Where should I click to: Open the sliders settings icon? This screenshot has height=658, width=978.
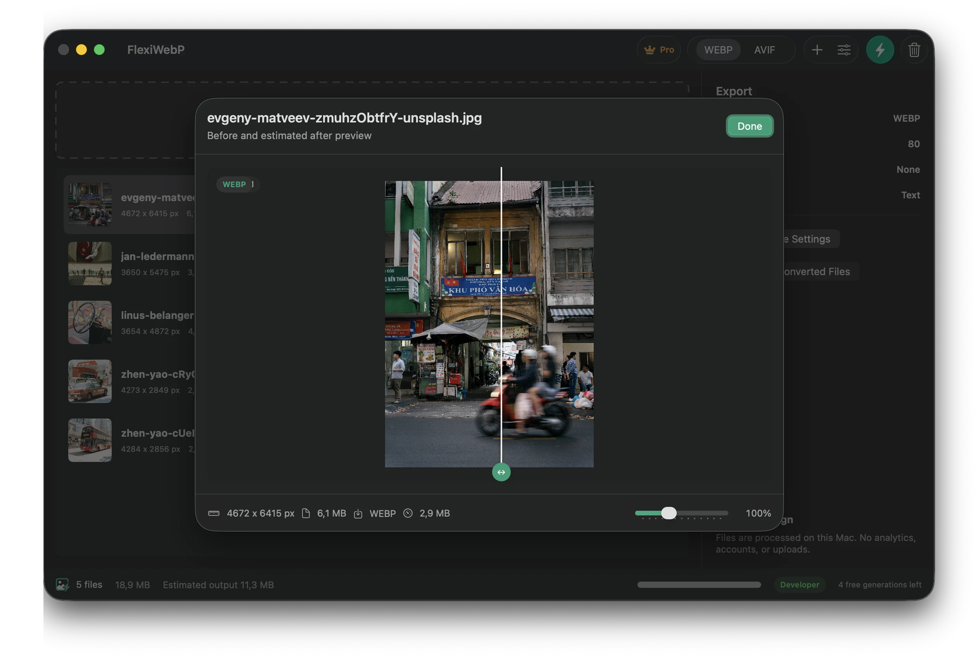(x=843, y=50)
